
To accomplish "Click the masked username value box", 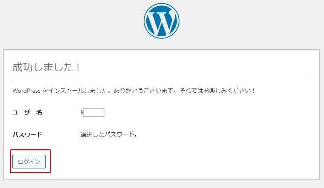I will [94, 113].
